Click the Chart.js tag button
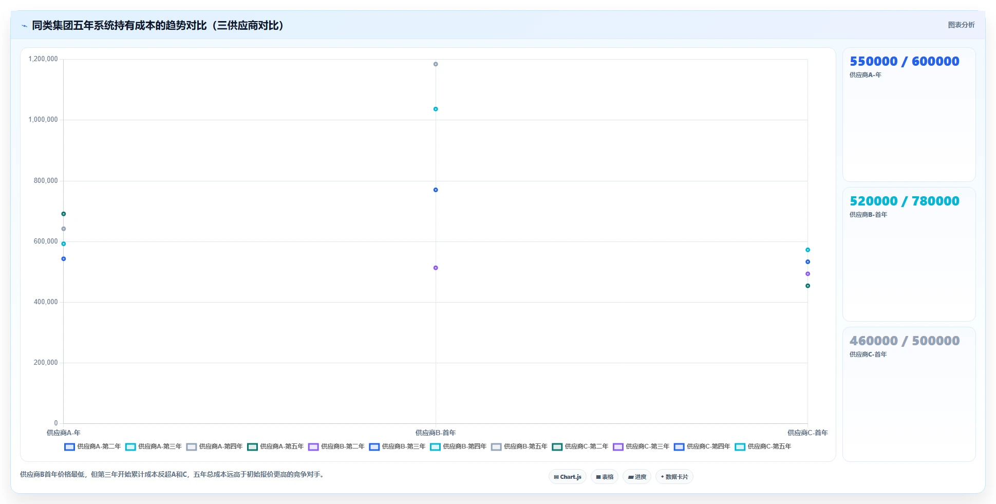The image size is (996, 504). pyautogui.click(x=568, y=477)
